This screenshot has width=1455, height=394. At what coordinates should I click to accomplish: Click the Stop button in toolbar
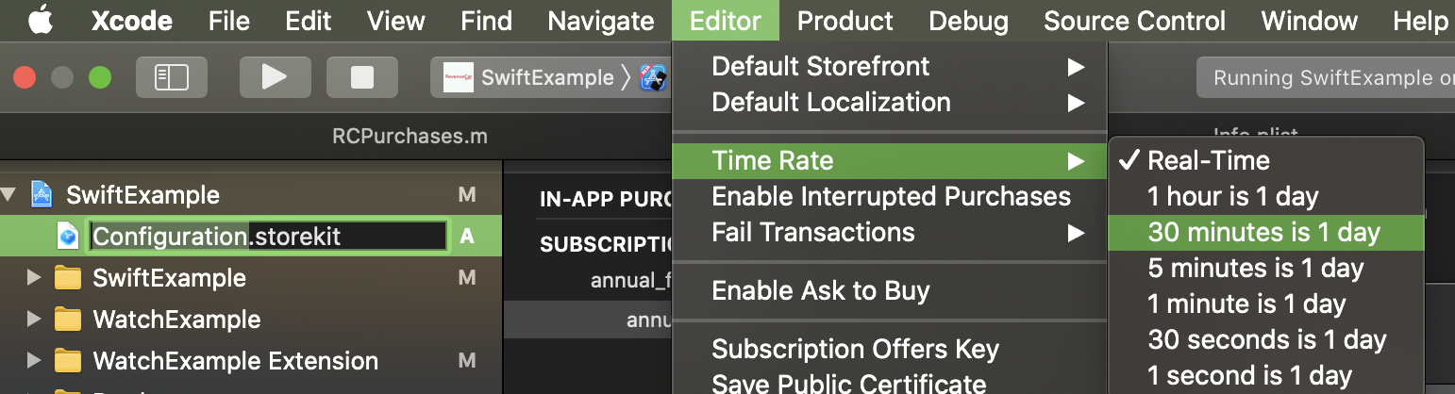[x=361, y=77]
